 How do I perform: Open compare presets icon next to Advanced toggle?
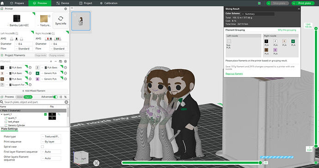click(66, 97)
